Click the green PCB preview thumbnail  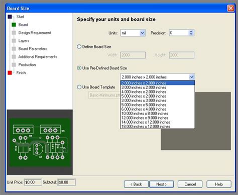[40, 142]
